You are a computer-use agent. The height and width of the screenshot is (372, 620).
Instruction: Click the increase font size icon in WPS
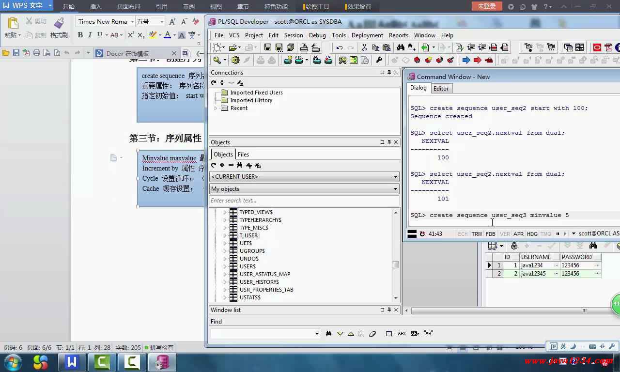(172, 22)
